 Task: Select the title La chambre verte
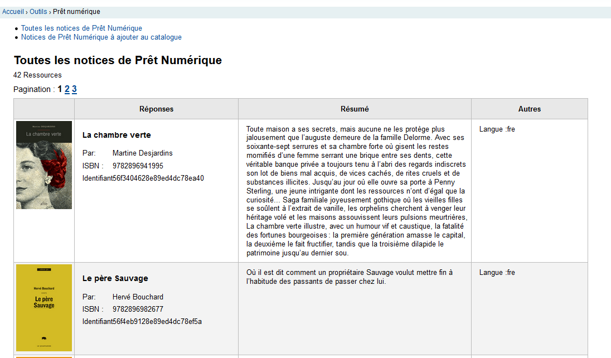[117, 135]
